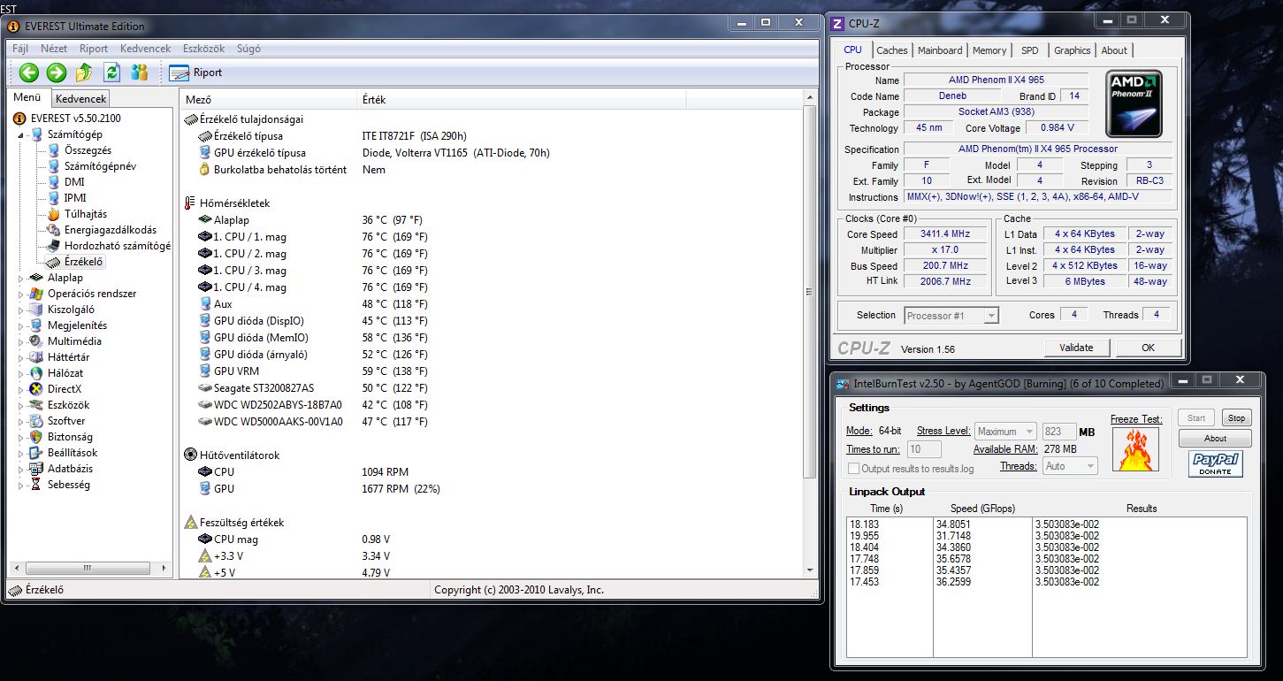Open the Processor #1 selection dropdown in CPU-Z
This screenshot has height=681, width=1283.
pyautogui.click(x=951, y=316)
